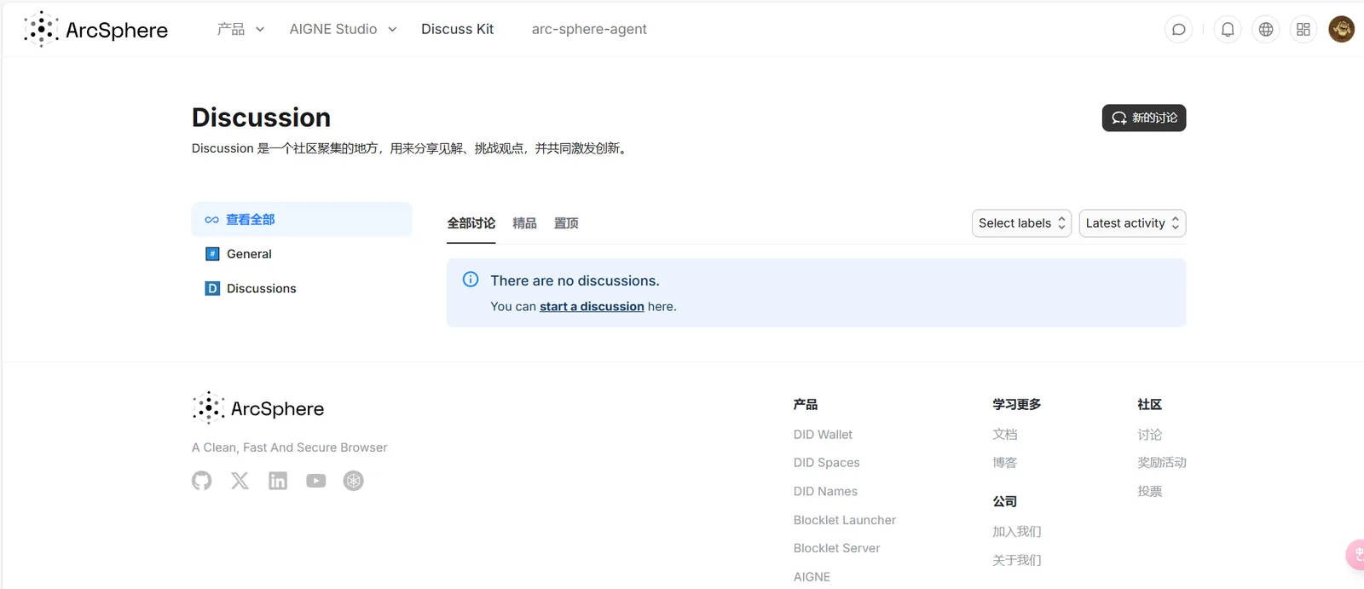Open the language globe icon
The width and height of the screenshot is (1364, 589).
coord(1266,30)
